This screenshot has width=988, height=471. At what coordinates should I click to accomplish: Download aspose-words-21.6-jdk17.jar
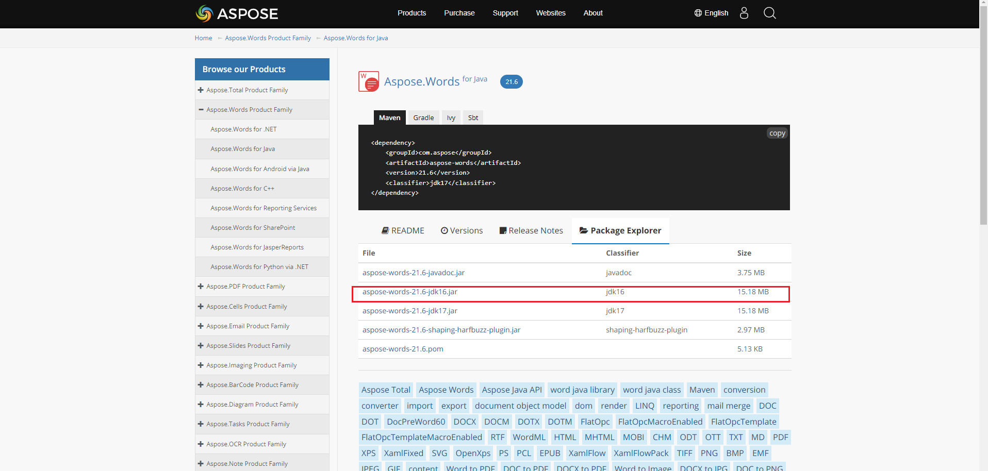pos(410,311)
